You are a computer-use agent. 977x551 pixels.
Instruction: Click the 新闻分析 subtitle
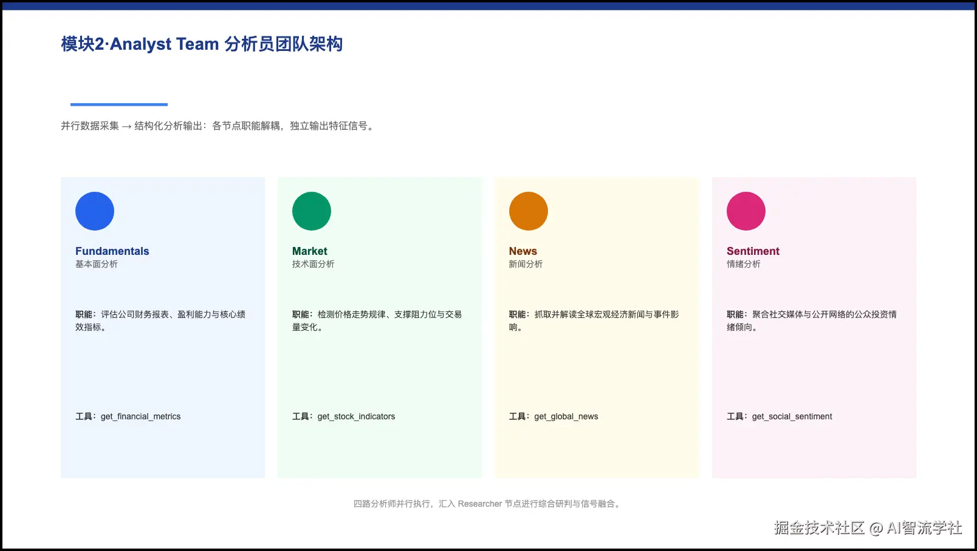[526, 264]
